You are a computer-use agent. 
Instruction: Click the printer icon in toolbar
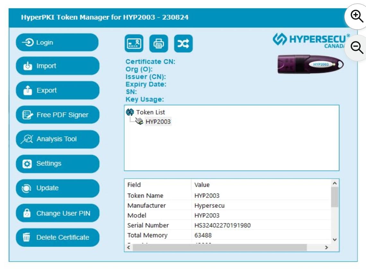click(159, 44)
